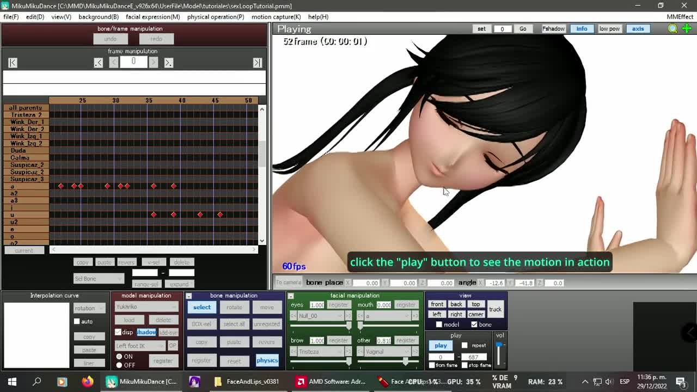The image size is (697, 392).
Task: Select the previous brow morph with the << button
Action: point(293,352)
